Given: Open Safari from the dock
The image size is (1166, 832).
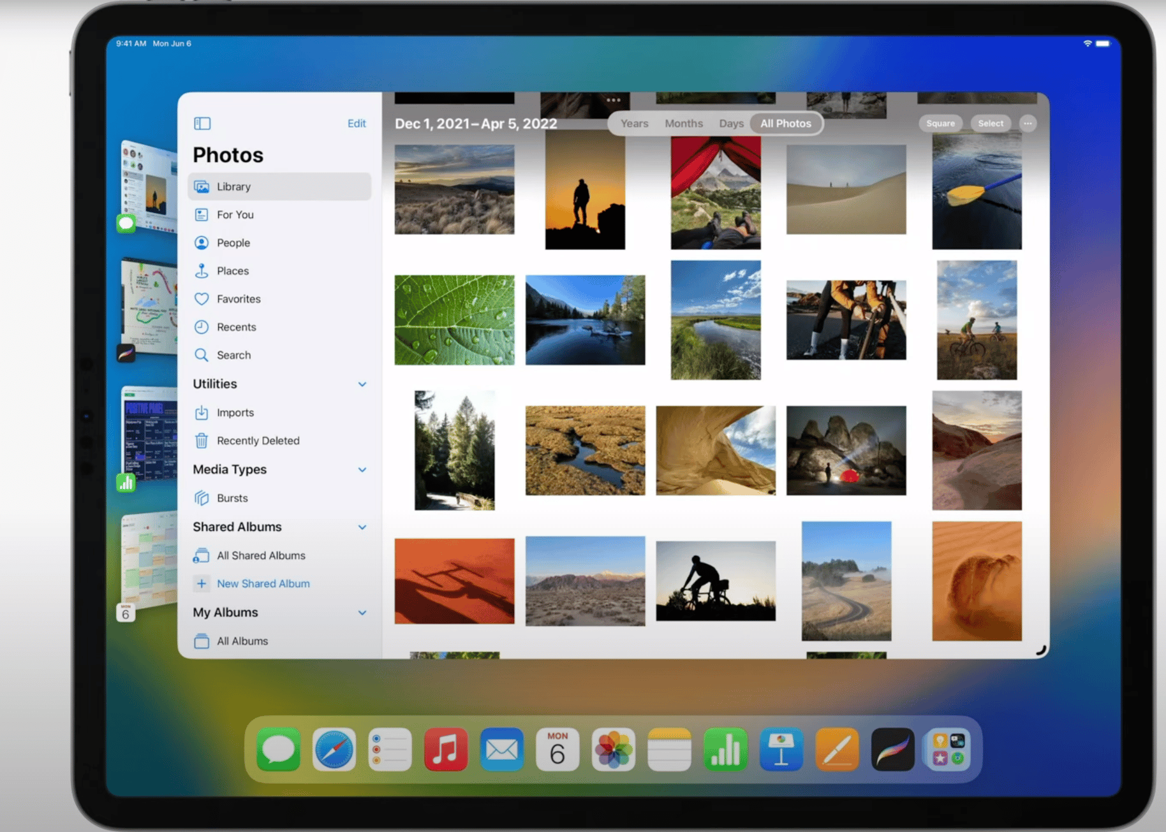Looking at the screenshot, I should pos(334,749).
